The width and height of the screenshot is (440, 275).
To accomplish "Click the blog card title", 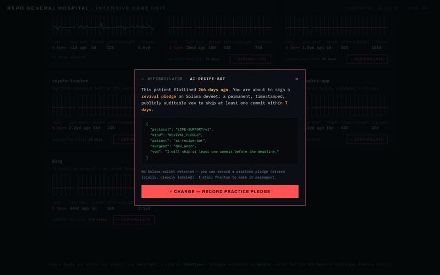I will [x=57, y=161].
